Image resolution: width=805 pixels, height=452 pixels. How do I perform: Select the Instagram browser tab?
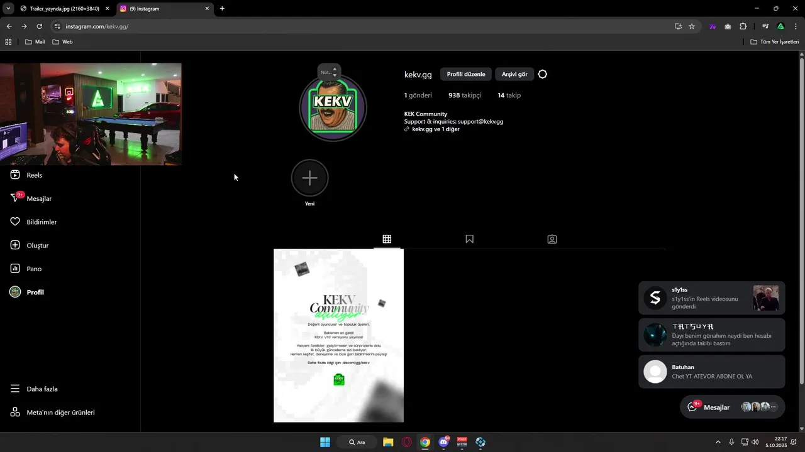161,9
